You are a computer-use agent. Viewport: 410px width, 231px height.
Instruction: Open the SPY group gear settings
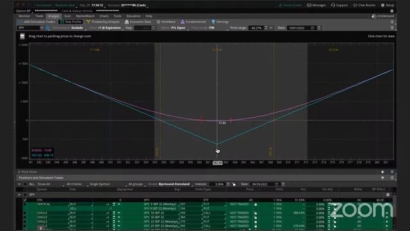pos(388,194)
